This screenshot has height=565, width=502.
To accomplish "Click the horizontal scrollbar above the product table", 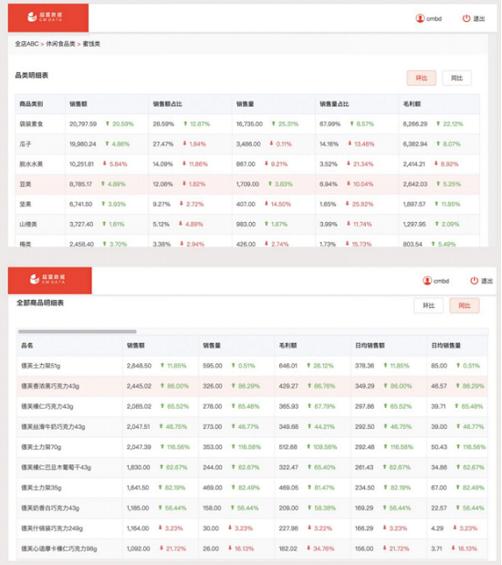I will (77, 332).
